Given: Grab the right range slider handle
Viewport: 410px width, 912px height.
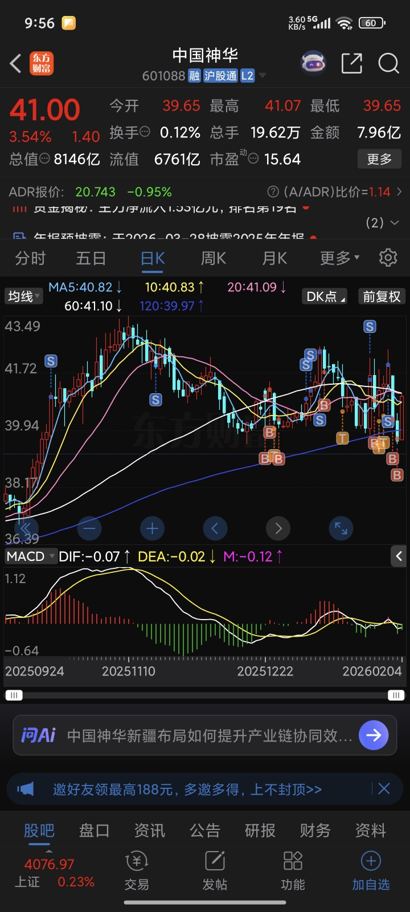Looking at the screenshot, I should [396, 695].
